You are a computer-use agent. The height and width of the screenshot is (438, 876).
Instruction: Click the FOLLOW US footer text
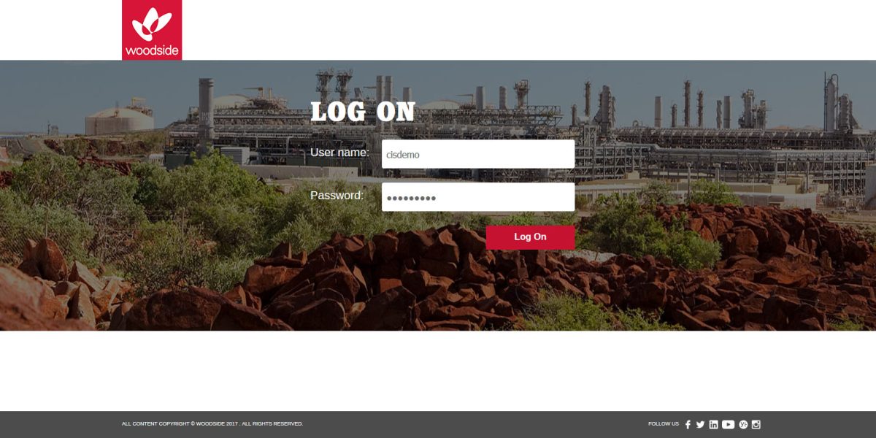[664, 423]
